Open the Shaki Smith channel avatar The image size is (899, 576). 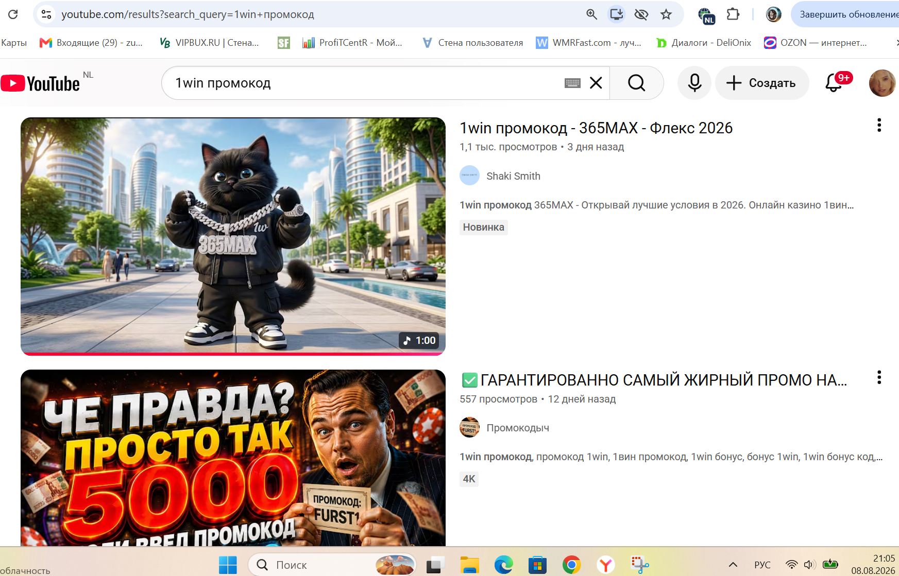469,176
